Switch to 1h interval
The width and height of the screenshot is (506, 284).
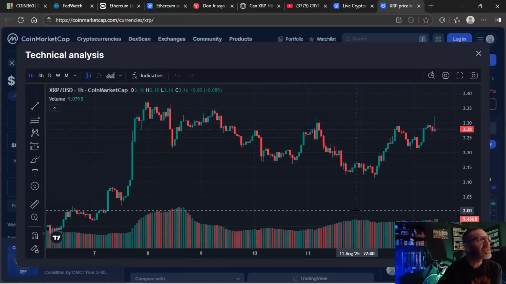31,76
